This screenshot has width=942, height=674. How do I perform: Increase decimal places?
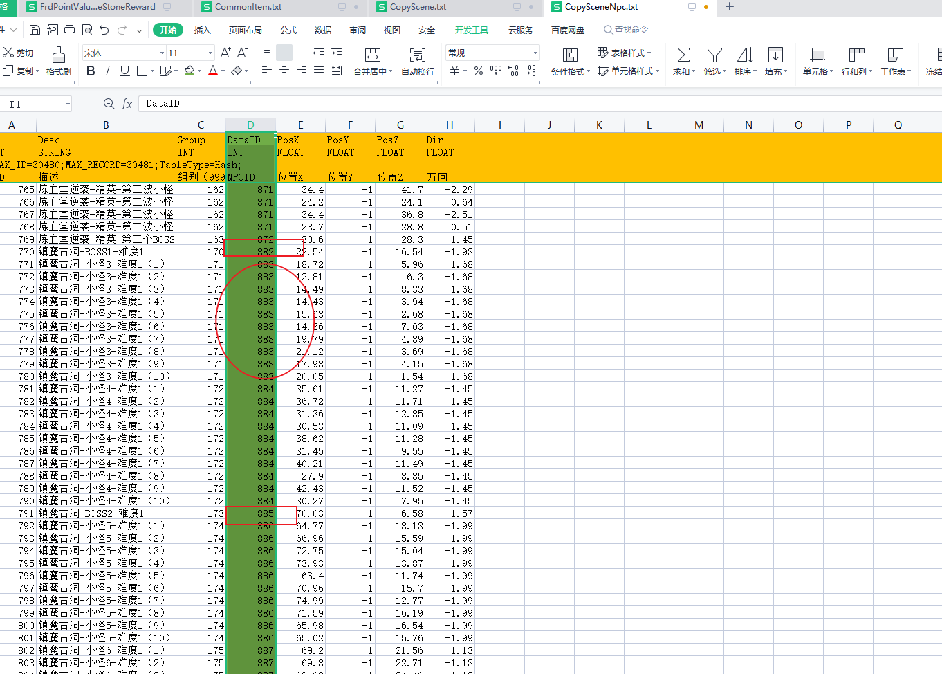tap(513, 71)
